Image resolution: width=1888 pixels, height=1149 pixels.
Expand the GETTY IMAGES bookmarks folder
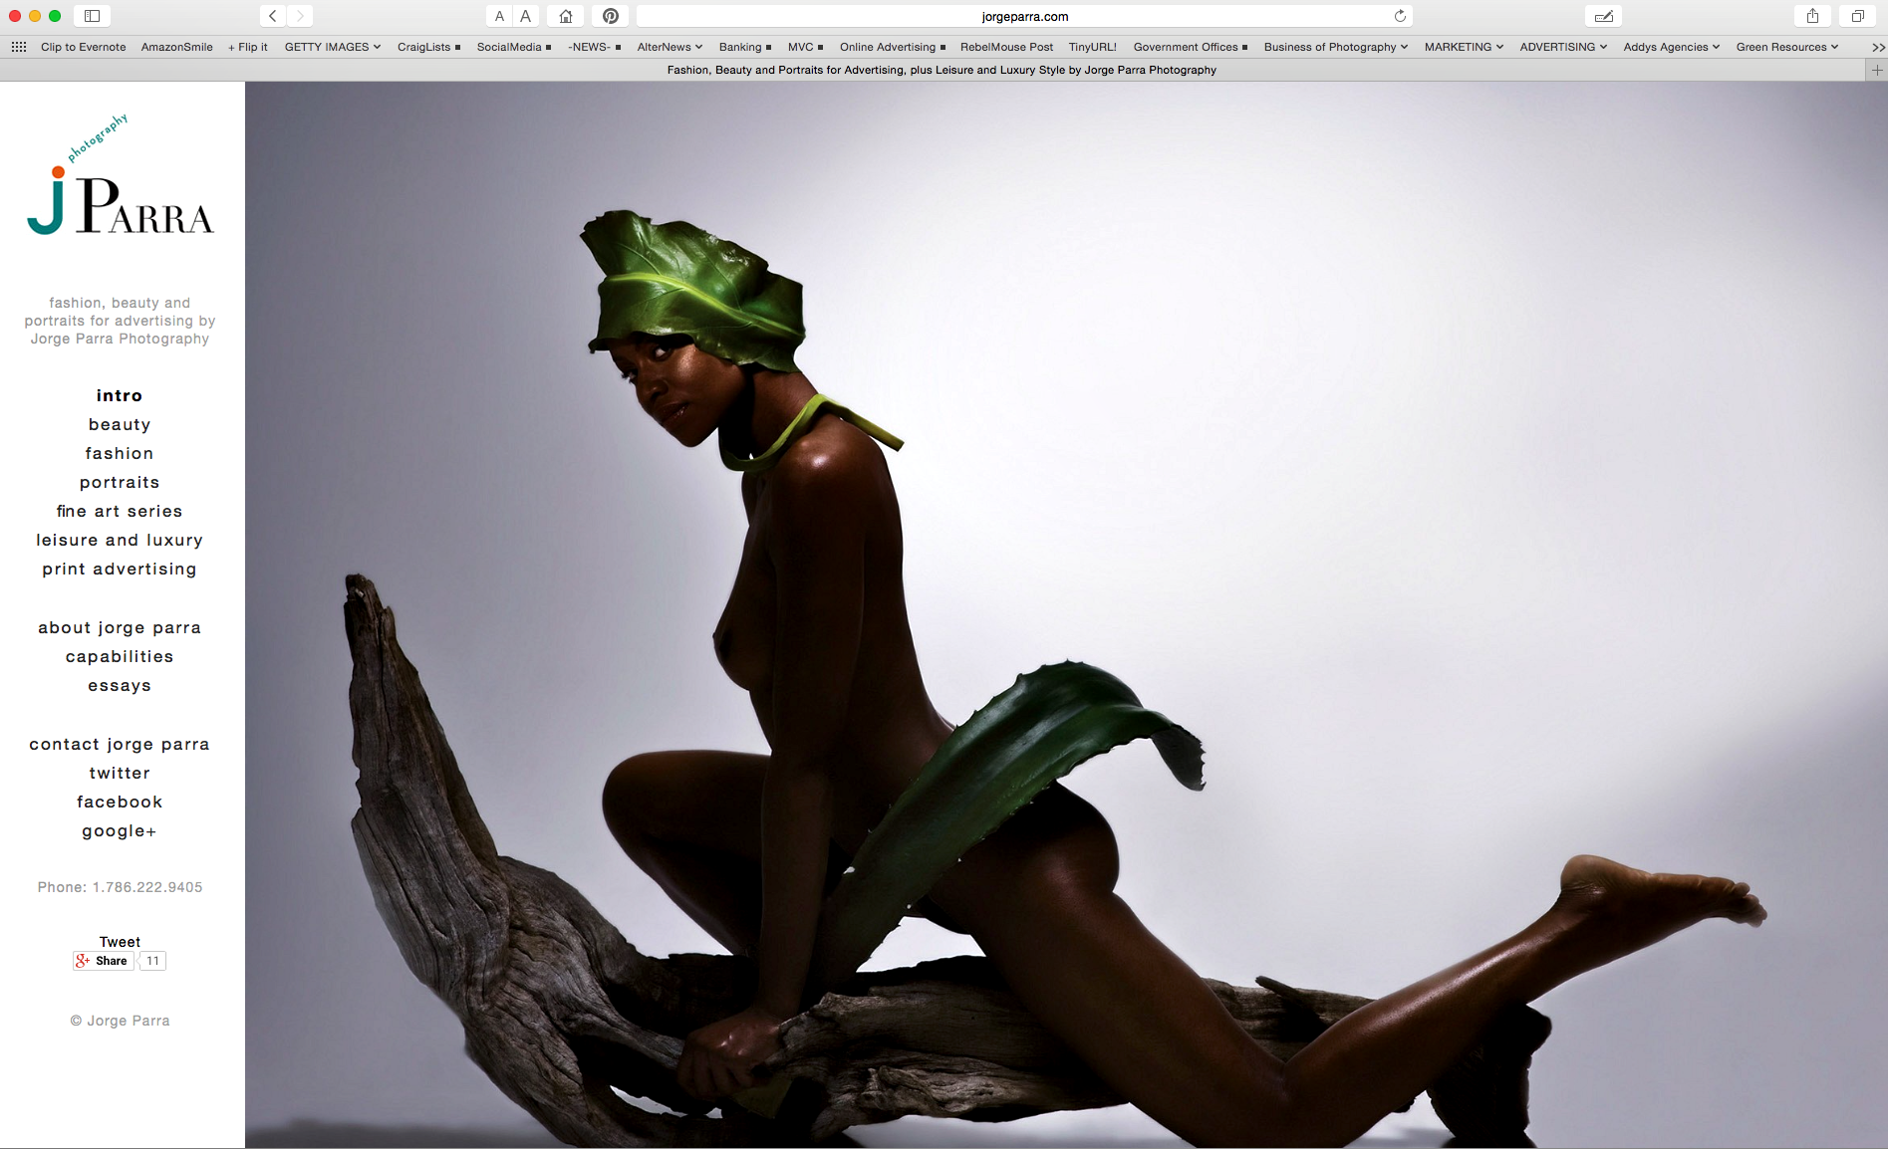332,47
